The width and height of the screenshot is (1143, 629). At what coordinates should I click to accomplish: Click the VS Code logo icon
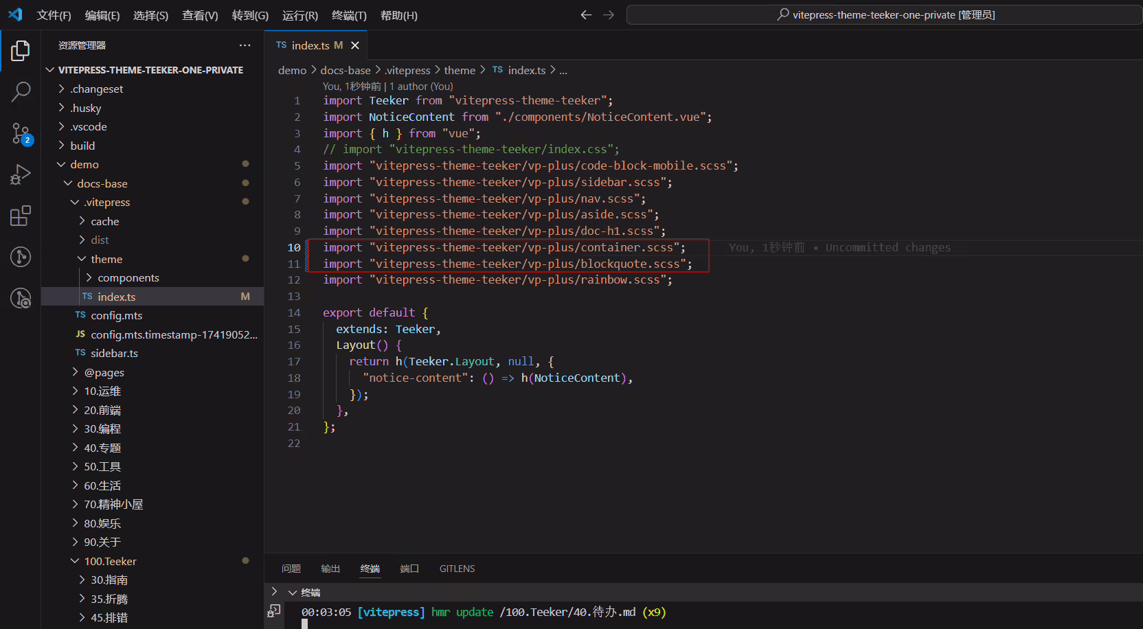(x=15, y=14)
